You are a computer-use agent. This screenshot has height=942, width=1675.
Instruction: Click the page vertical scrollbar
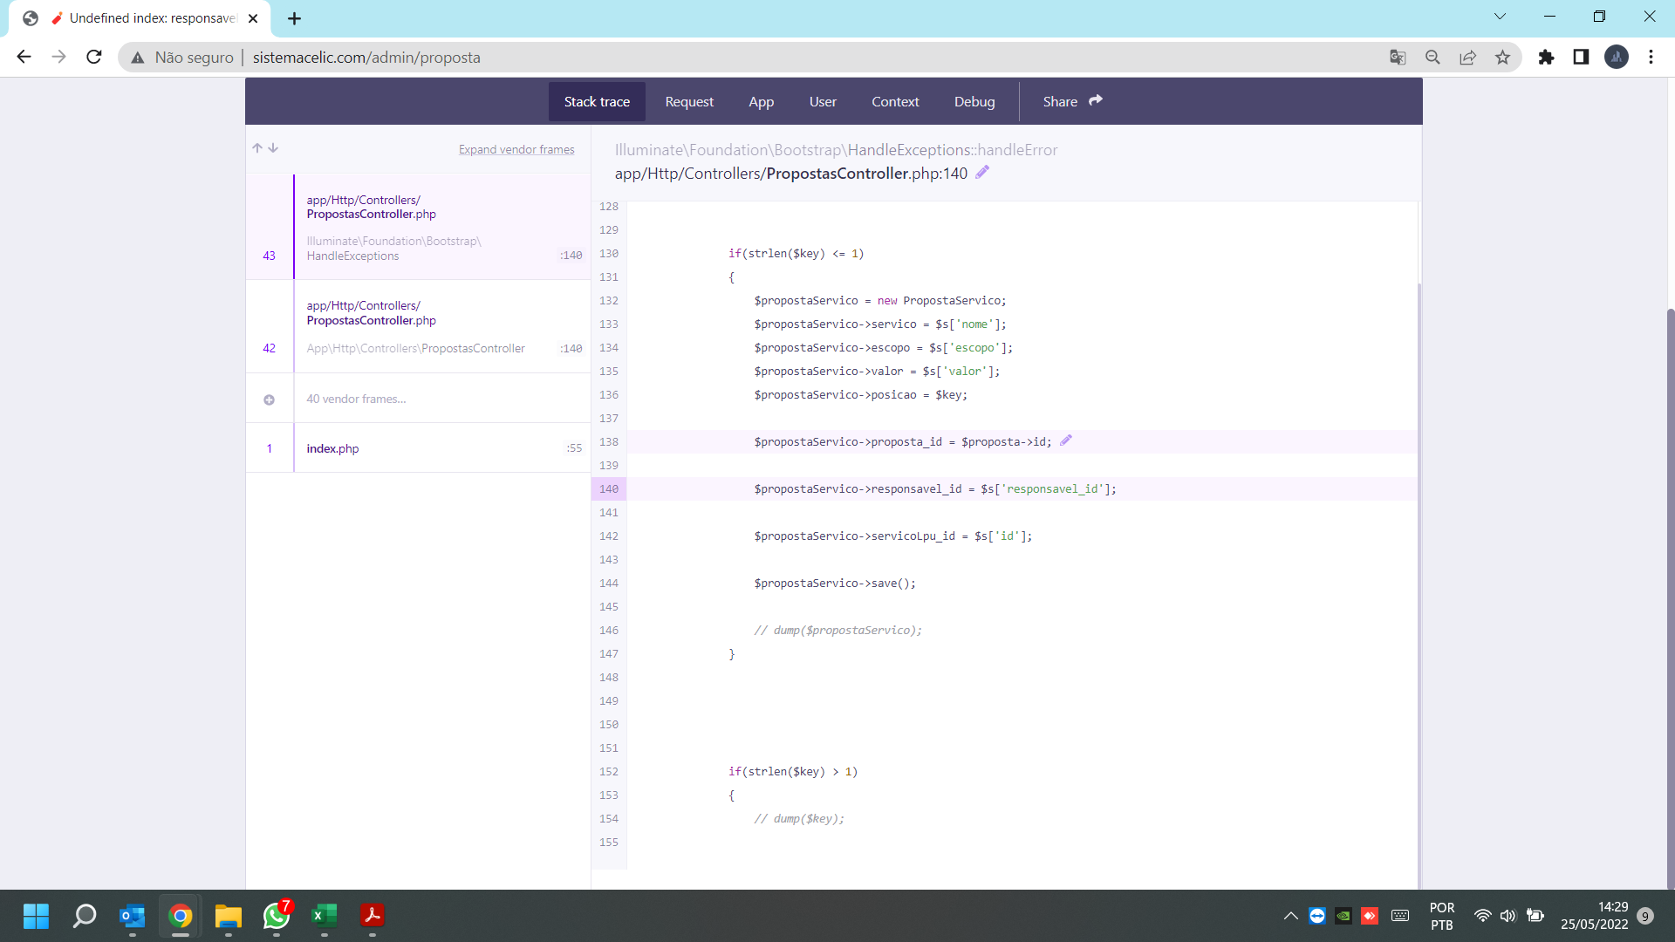pyautogui.click(x=1670, y=597)
